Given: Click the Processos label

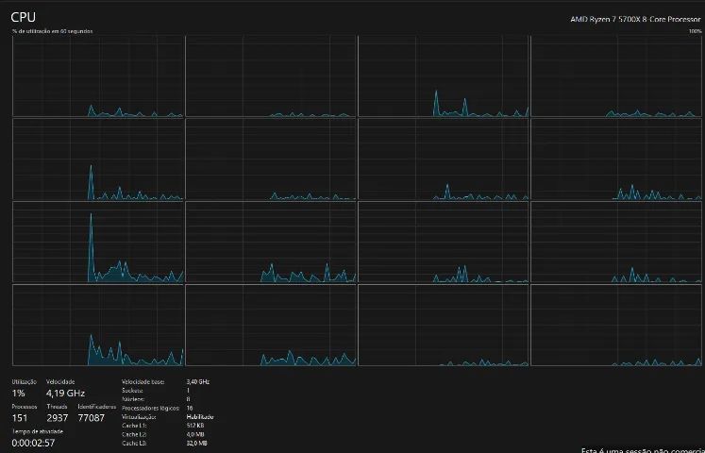Looking at the screenshot, I should click(25, 406).
